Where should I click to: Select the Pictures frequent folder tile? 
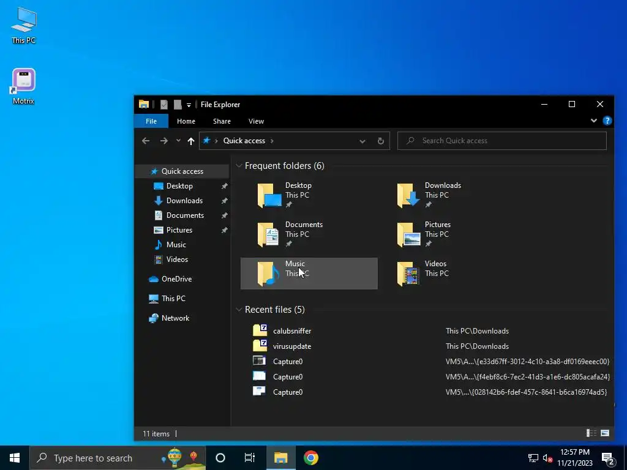(x=448, y=234)
